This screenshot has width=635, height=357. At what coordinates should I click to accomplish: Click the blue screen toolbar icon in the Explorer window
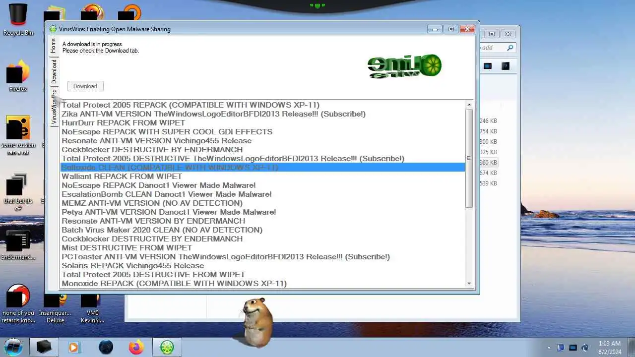[488, 66]
